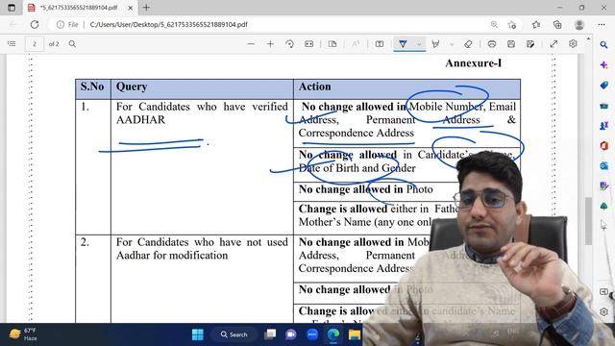Select the Add text tool

380,44
